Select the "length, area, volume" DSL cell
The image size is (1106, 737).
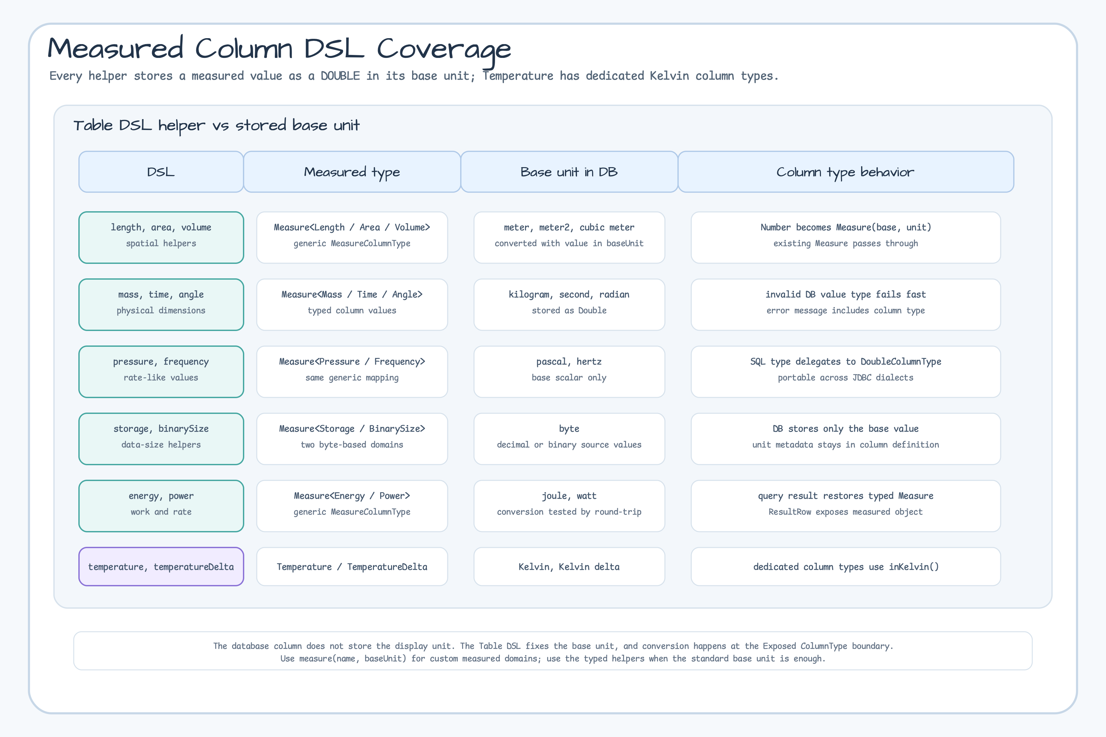pos(161,237)
